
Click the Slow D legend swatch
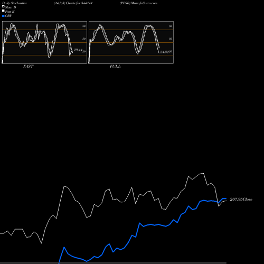click(x=3, y=7)
